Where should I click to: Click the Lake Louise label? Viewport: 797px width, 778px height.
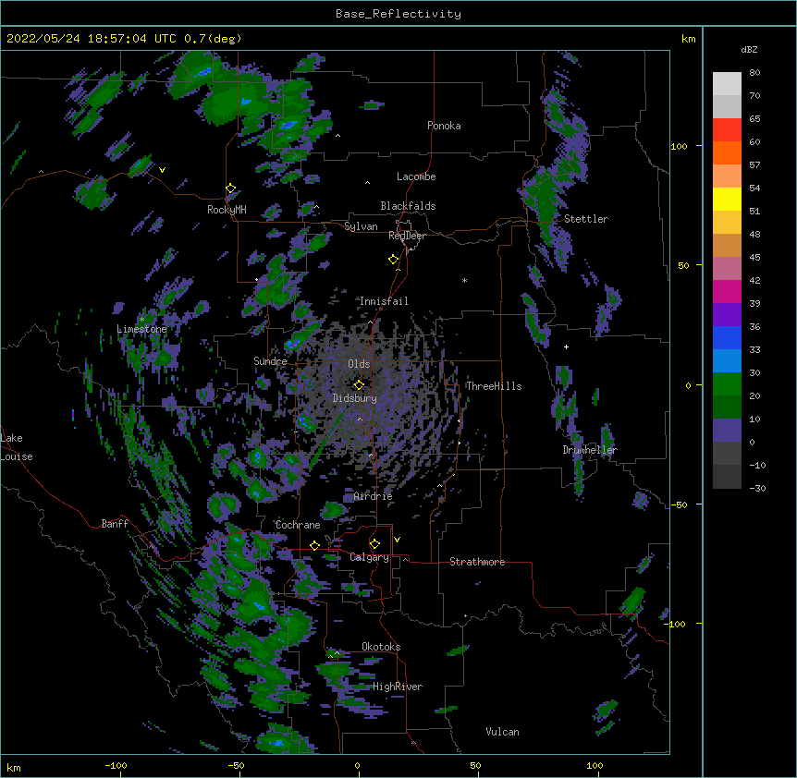click(17, 447)
